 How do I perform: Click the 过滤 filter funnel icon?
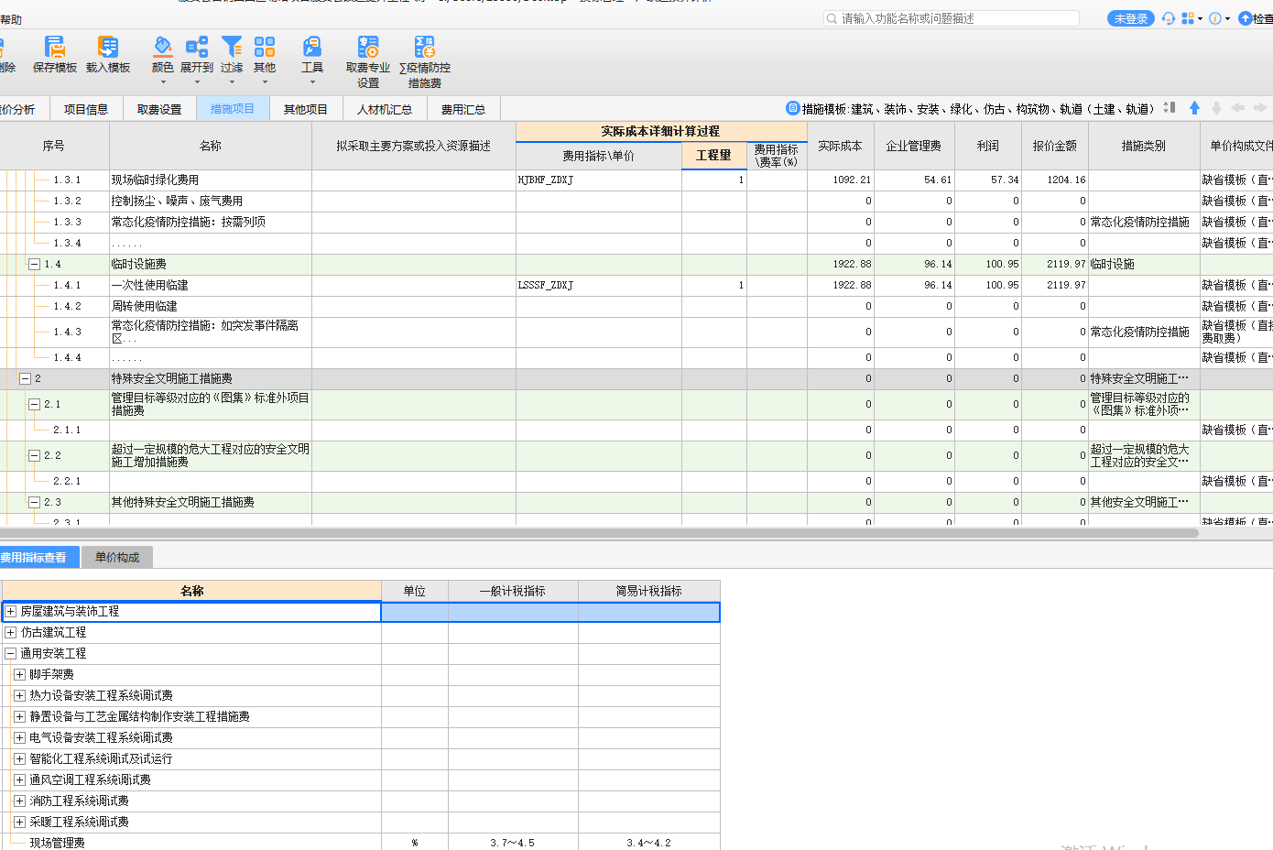click(232, 47)
